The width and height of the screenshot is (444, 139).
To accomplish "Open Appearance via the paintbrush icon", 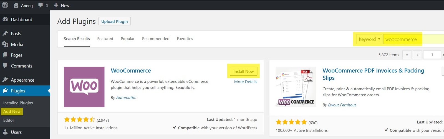I will 5,80.
